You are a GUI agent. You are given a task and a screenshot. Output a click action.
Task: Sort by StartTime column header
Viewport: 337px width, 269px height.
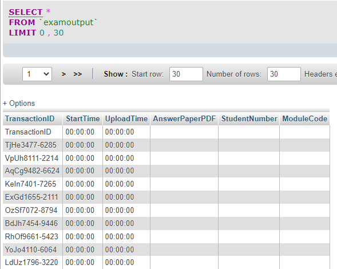point(83,118)
